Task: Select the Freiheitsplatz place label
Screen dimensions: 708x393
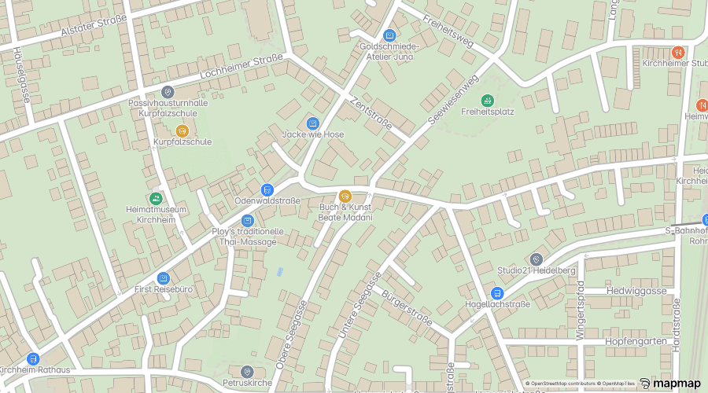Action: (x=488, y=112)
